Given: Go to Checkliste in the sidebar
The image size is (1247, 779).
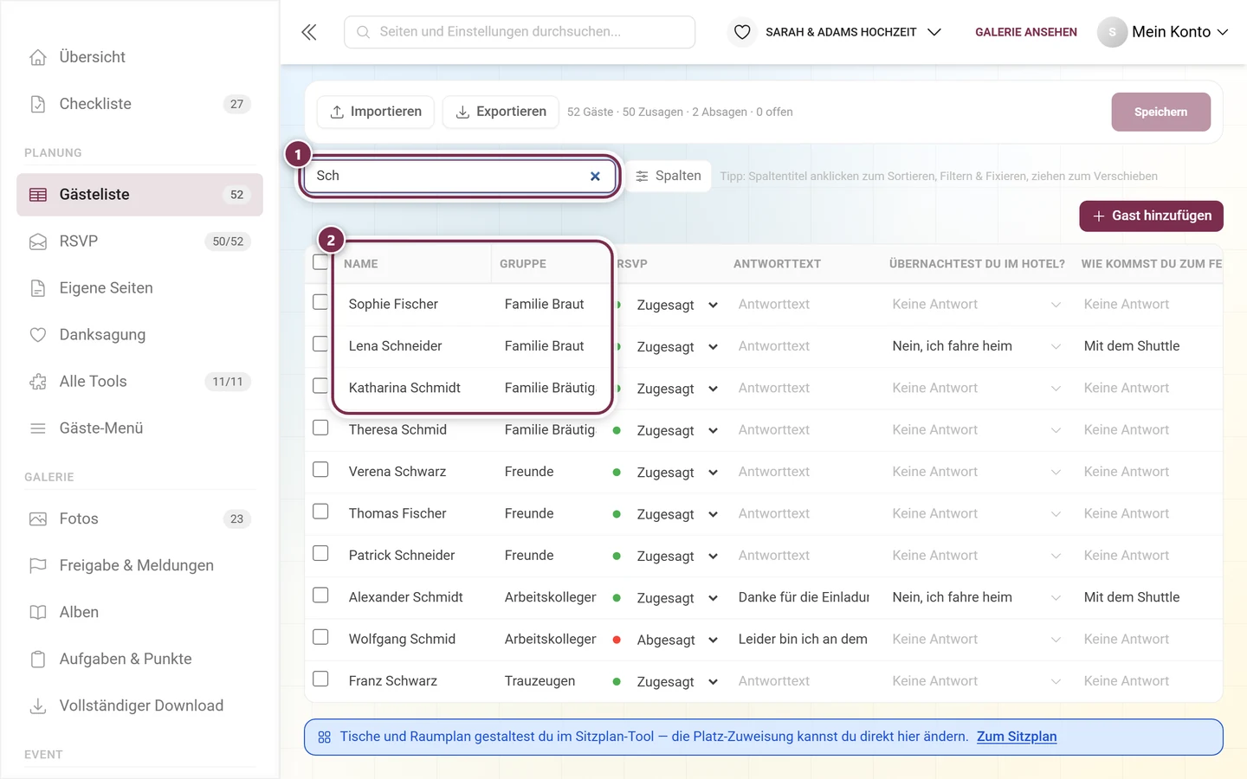Looking at the screenshot, I should (139, 104).
